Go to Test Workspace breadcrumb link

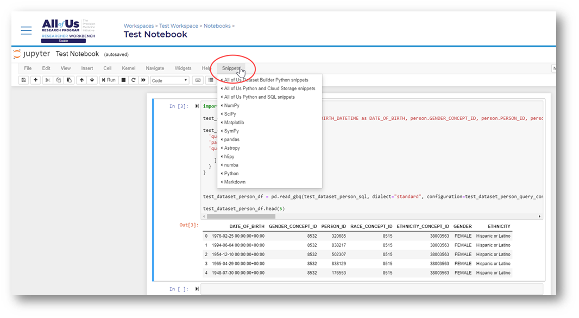(179, 26)
